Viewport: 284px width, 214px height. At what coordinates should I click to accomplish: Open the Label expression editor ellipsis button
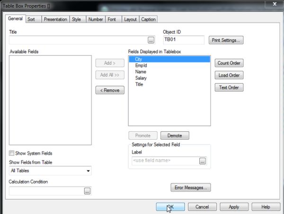click(203, 160)
